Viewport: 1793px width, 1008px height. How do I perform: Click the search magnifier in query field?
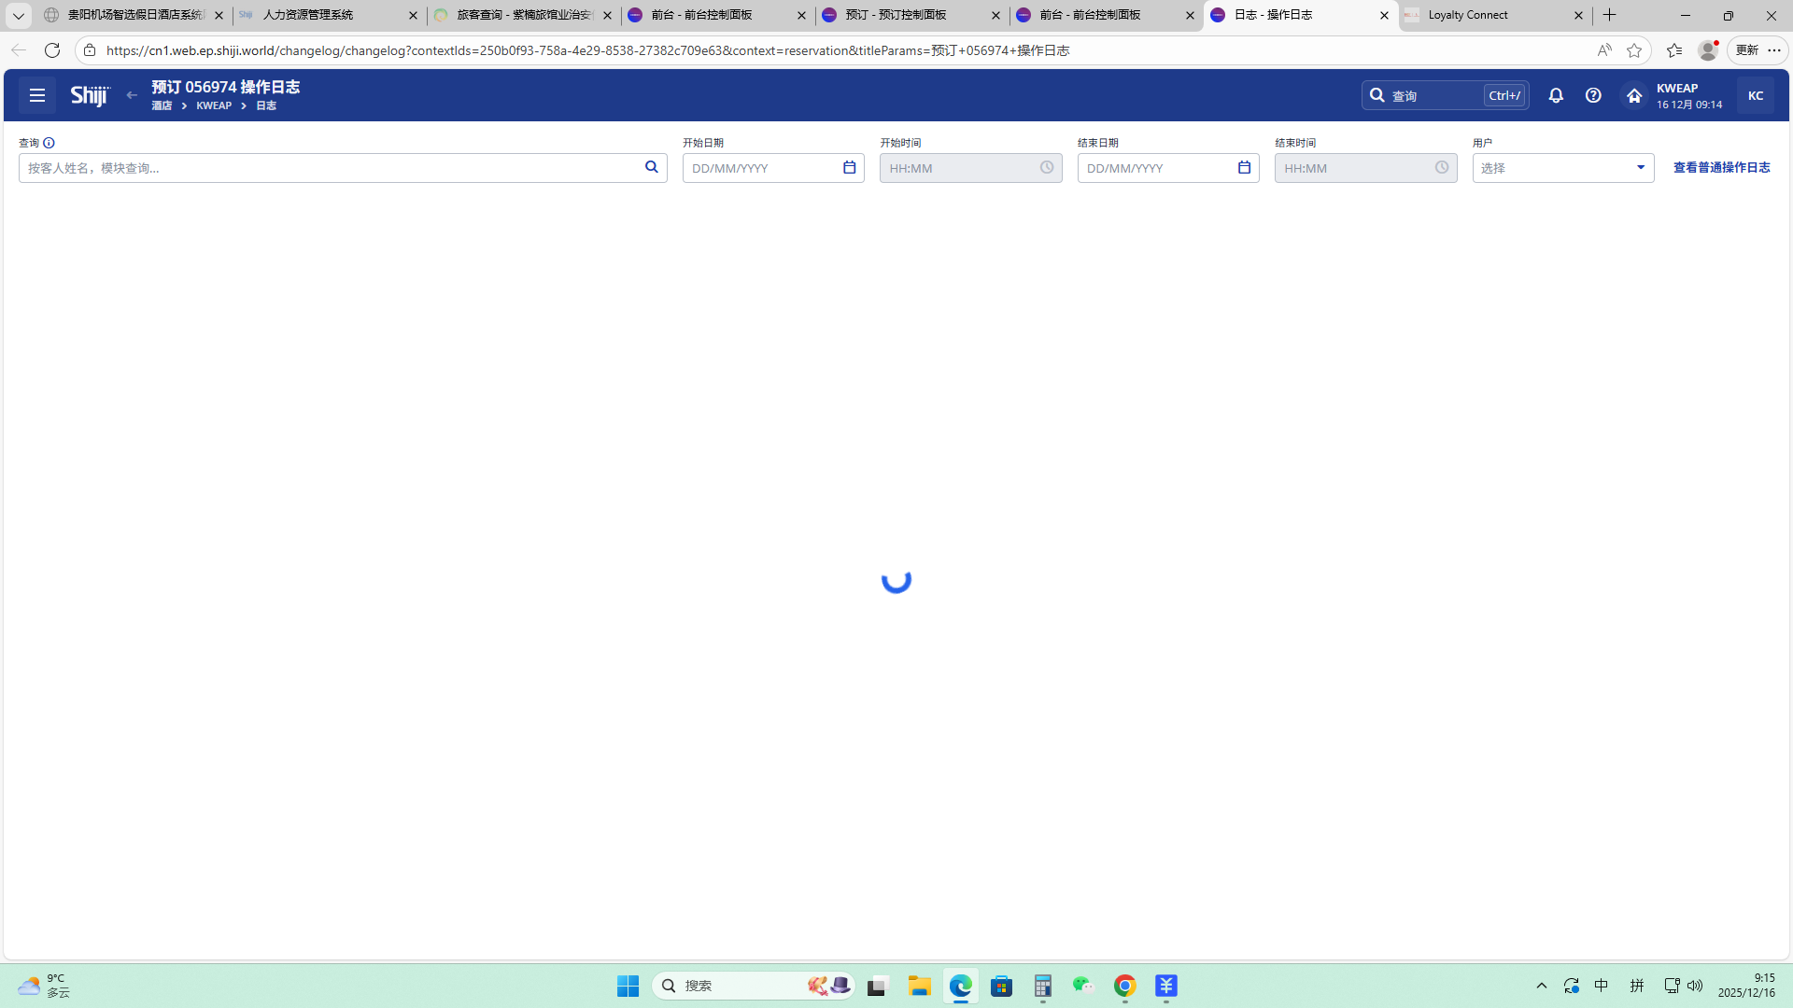pyautogui.click(x=651, y=167)
